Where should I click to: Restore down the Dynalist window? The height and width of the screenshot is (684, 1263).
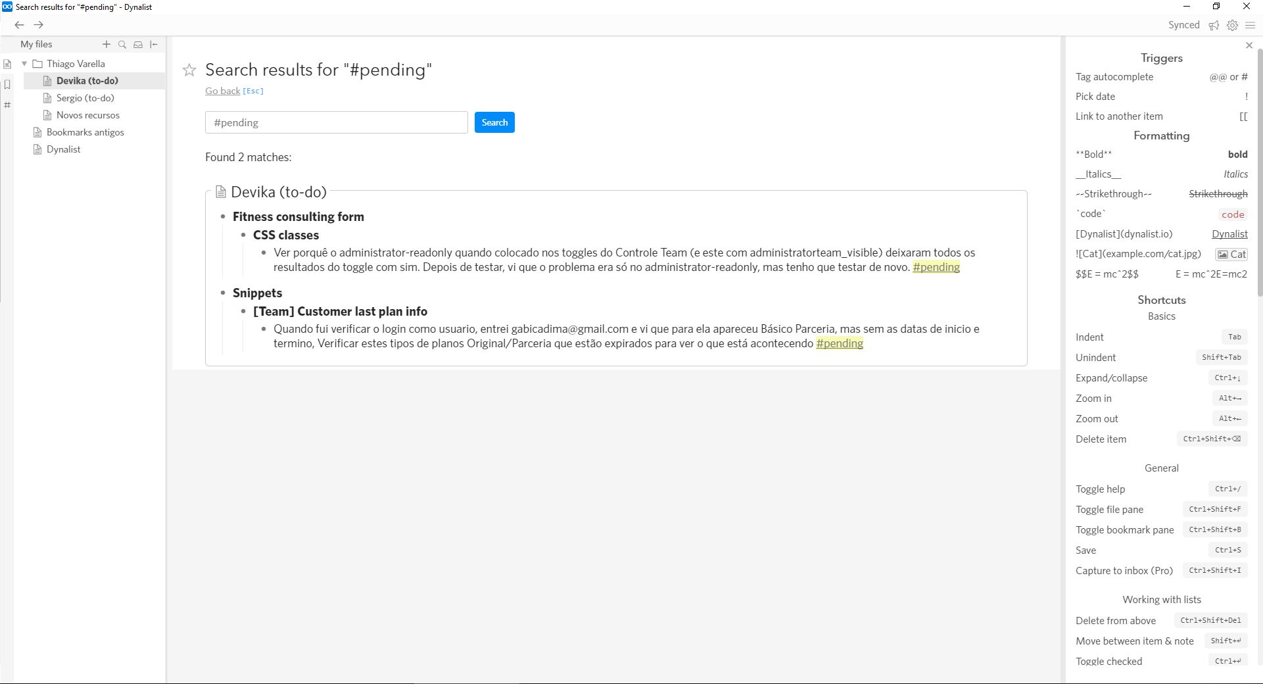(1216, 7)
